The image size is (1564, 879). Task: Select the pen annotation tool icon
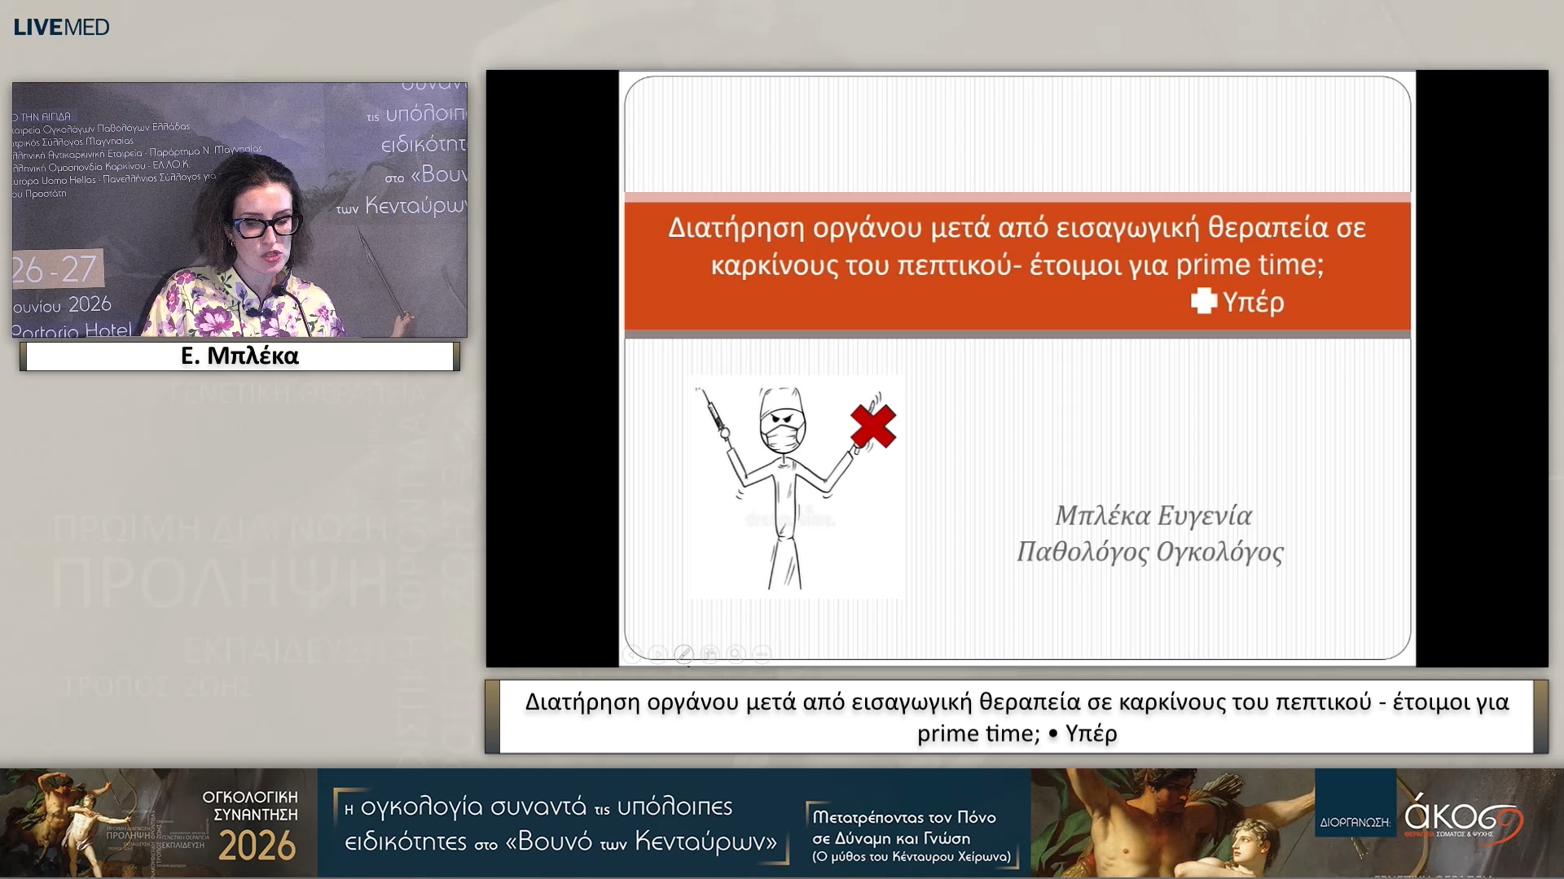(684, 654)
